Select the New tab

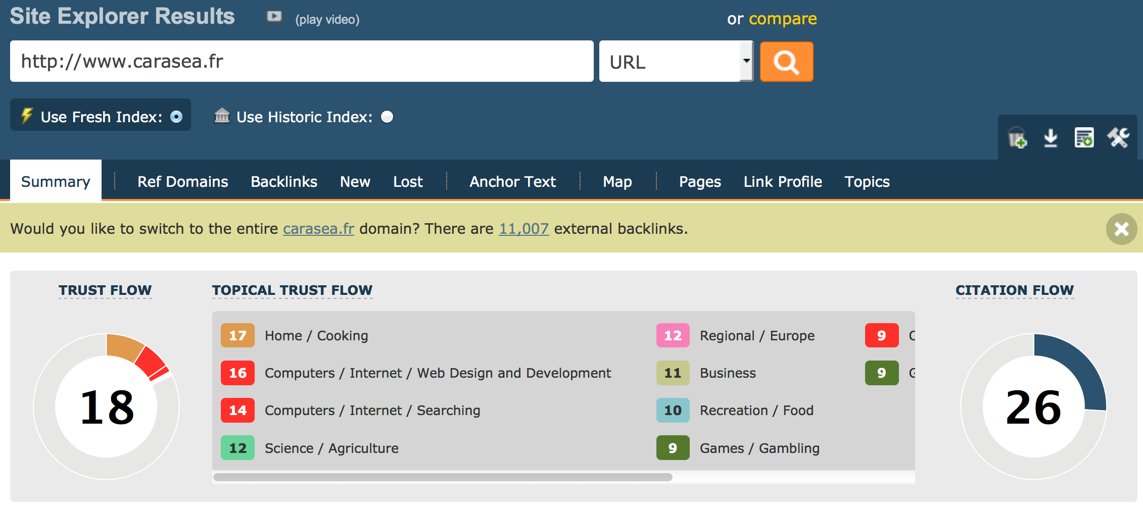pyautogui.click(x=355, y=181)
